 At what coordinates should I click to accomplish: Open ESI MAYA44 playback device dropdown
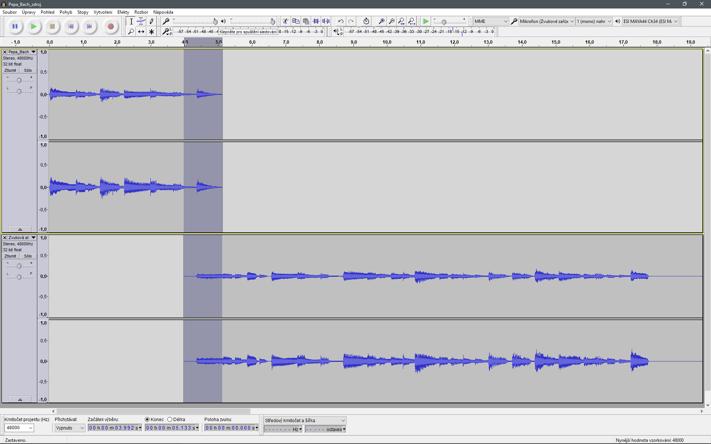[650, 21]
